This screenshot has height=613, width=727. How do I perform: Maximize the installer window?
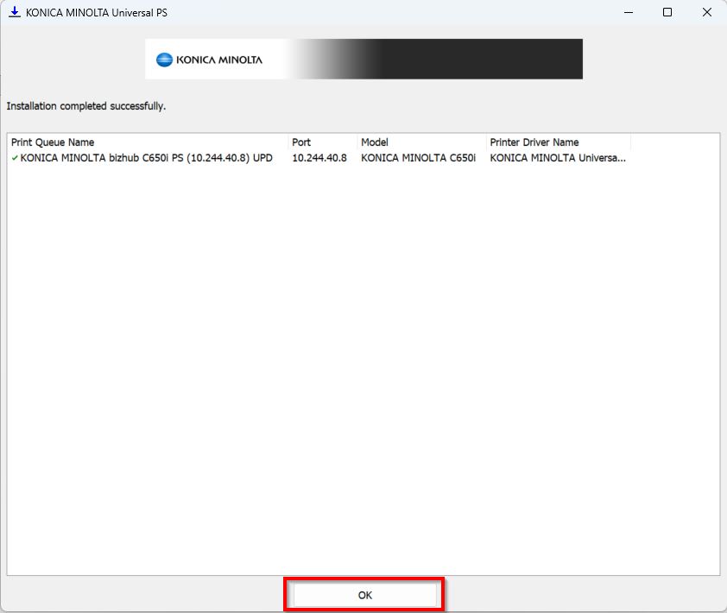point(667,12)
